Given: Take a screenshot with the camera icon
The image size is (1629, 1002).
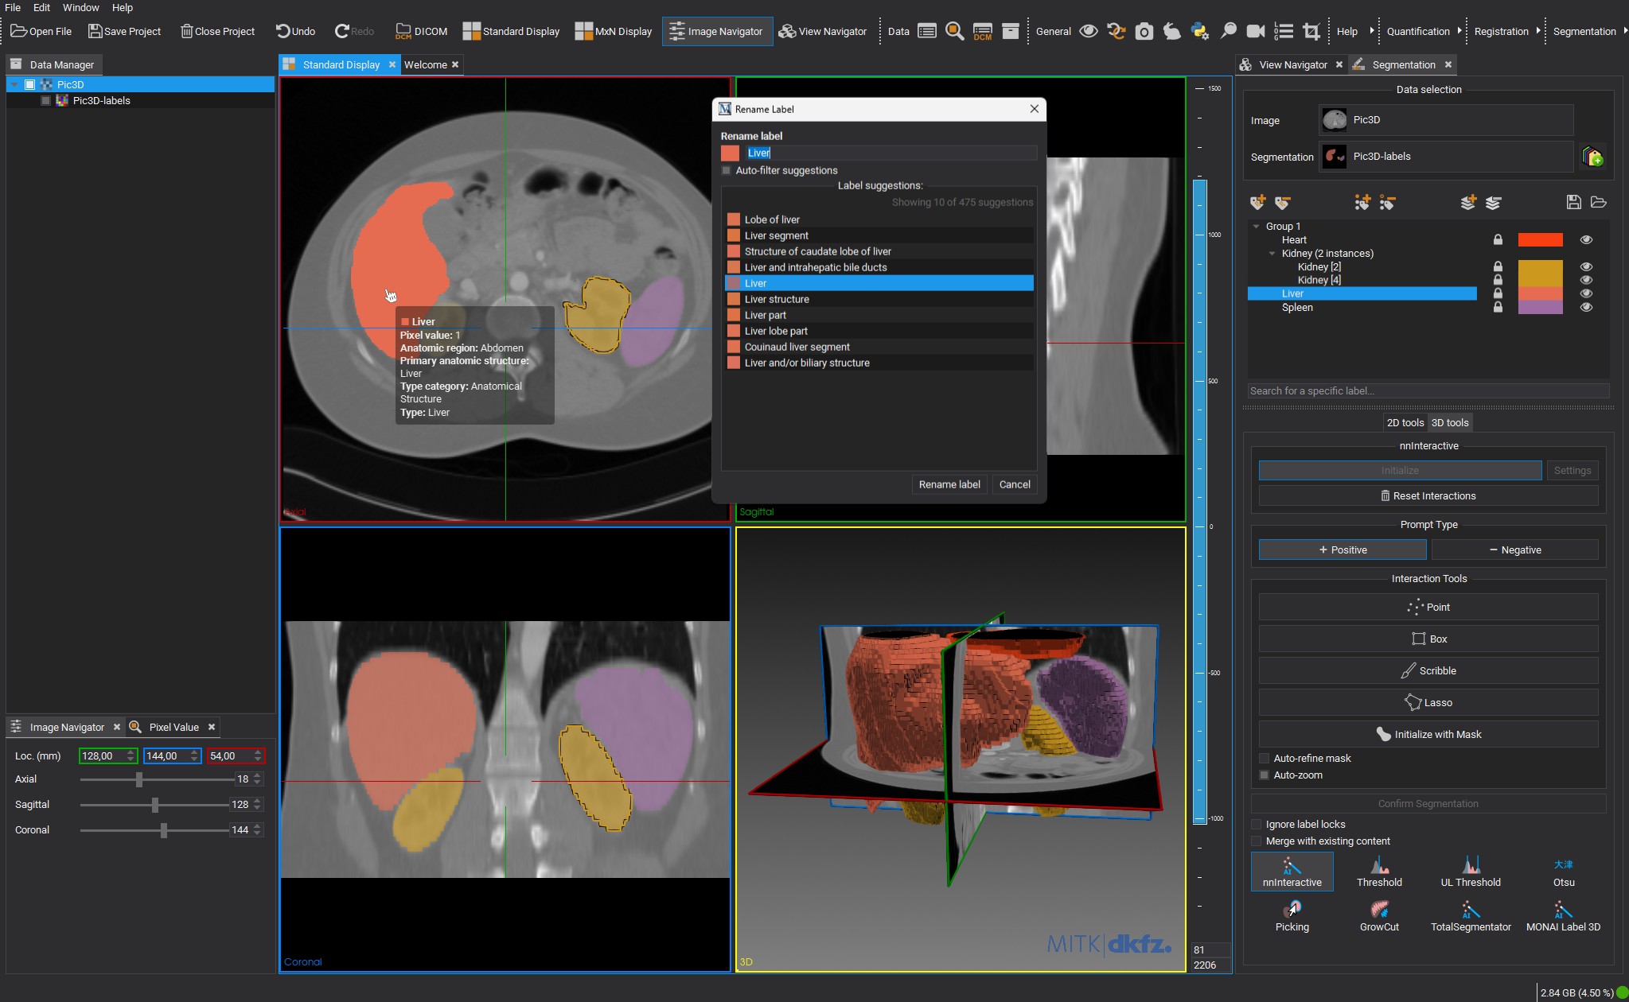Looking at the screenshot, I should point(1144,32).
